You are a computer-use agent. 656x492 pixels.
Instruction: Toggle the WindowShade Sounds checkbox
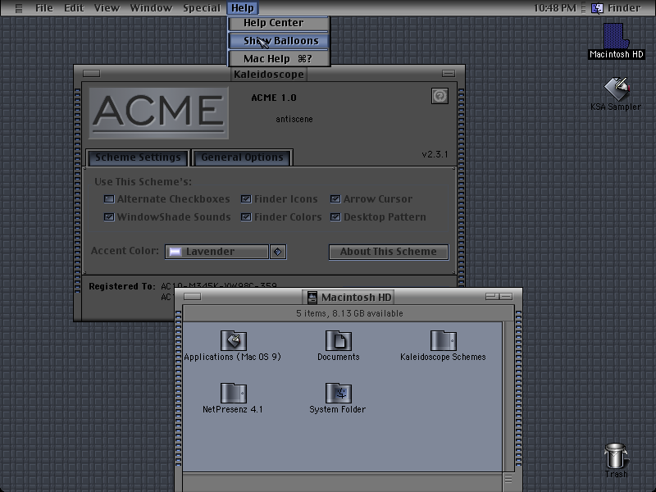tap(109, 216)
